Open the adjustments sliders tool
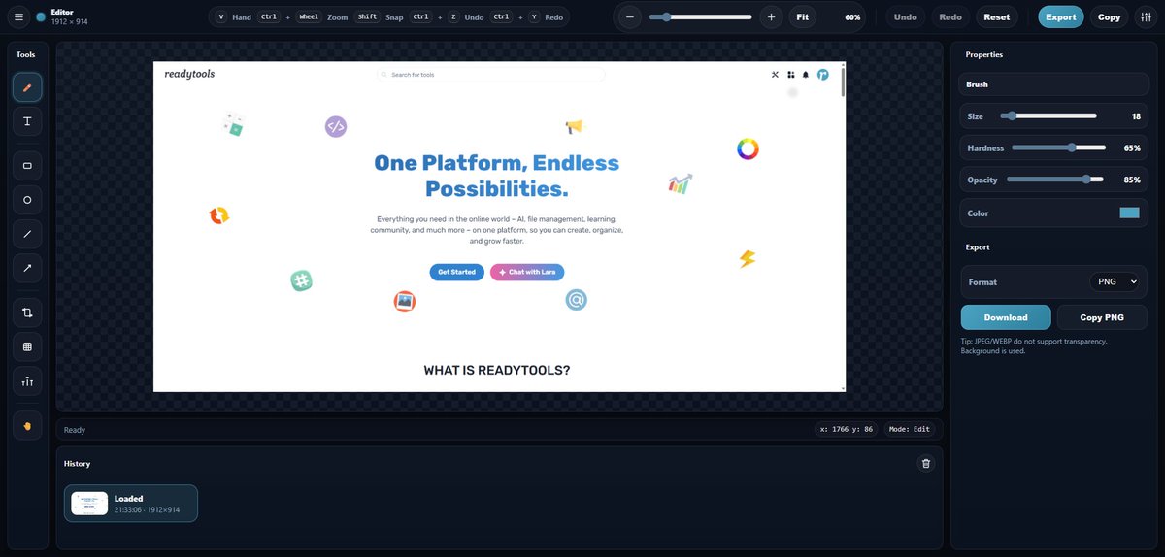The height and width of the screenshot is (557, 1165). point(27,381)
